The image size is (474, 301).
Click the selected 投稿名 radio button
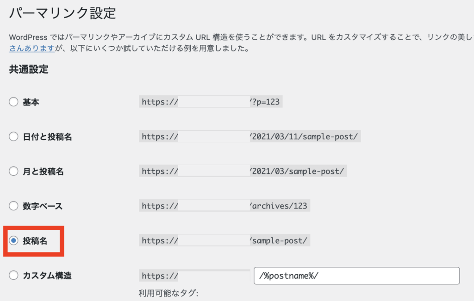[x=13, y=241]
